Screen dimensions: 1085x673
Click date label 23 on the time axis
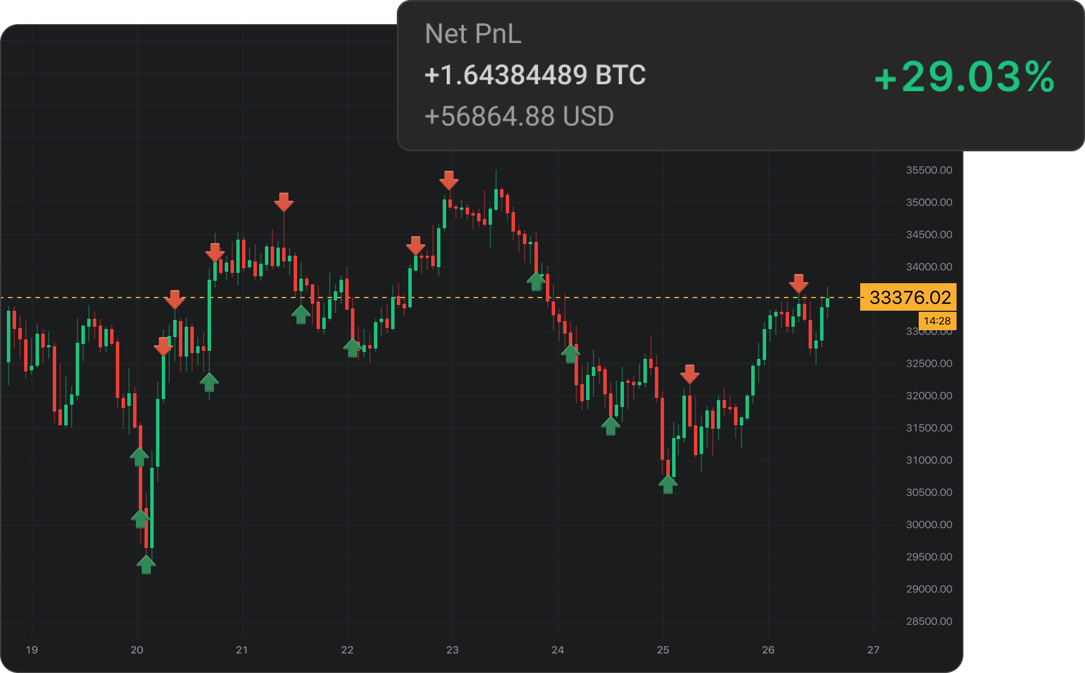pos(452,650)
